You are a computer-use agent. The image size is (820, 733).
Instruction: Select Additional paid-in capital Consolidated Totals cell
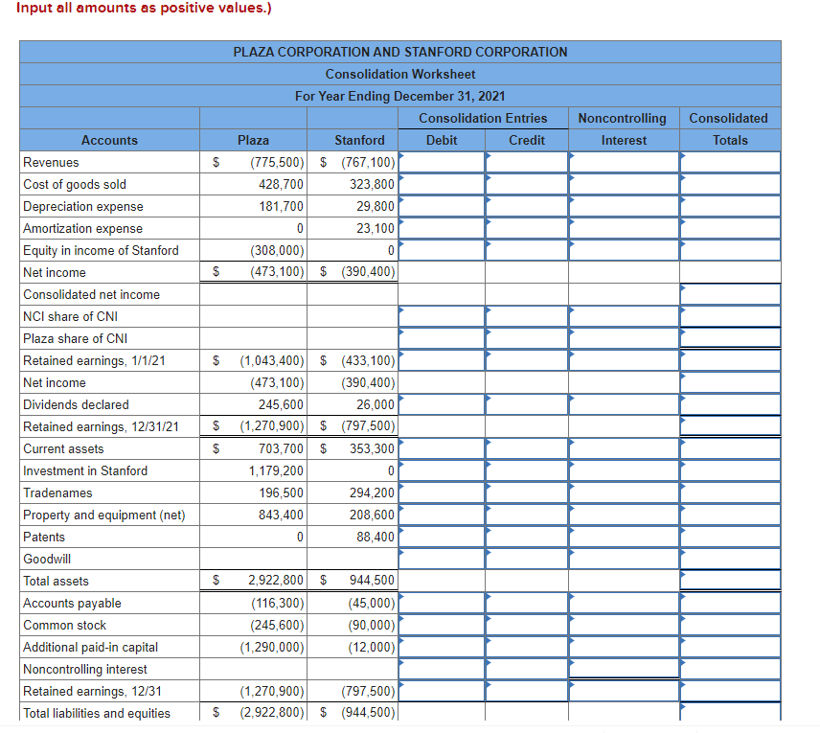click(x=730, y=647)
